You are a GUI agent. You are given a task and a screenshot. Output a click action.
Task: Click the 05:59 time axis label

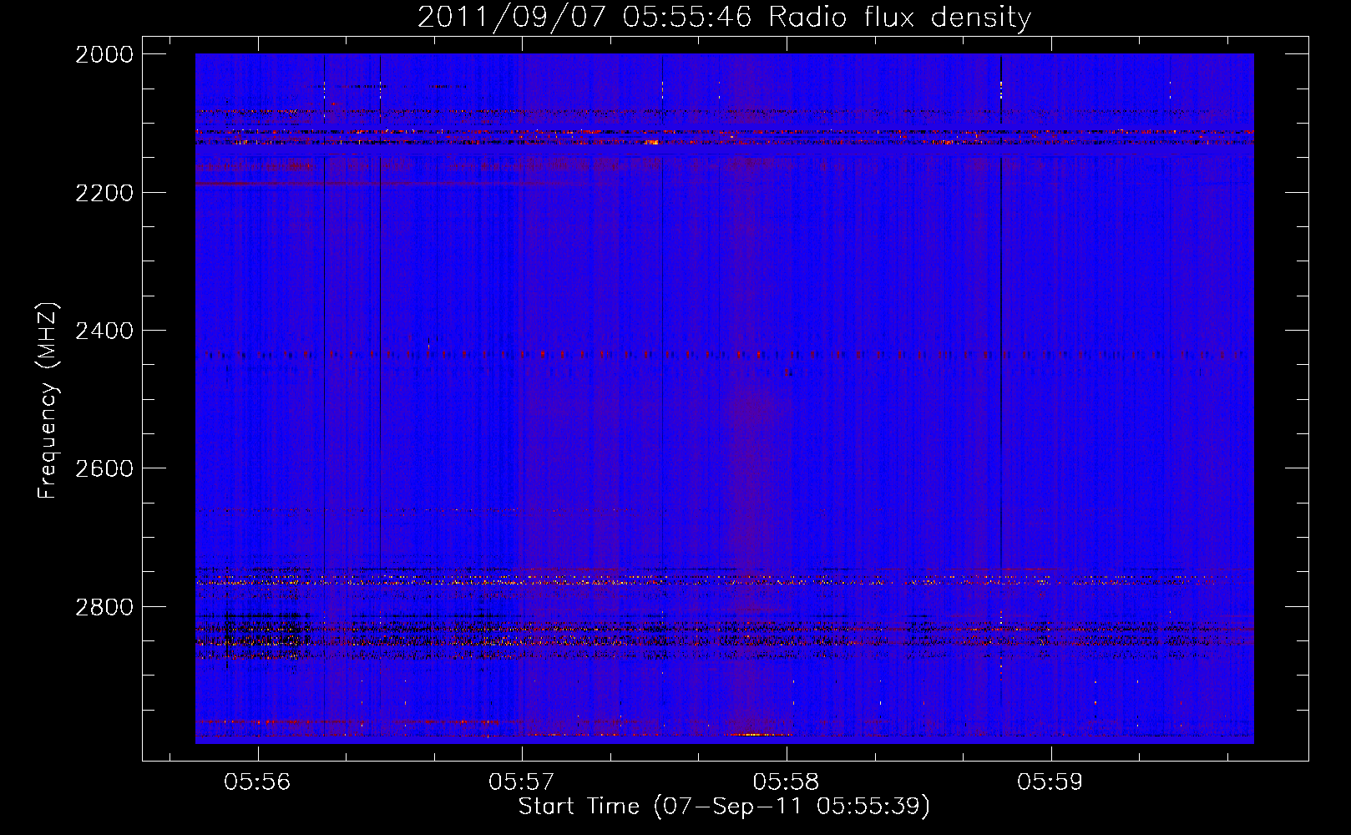click(x=1050, y=782)
